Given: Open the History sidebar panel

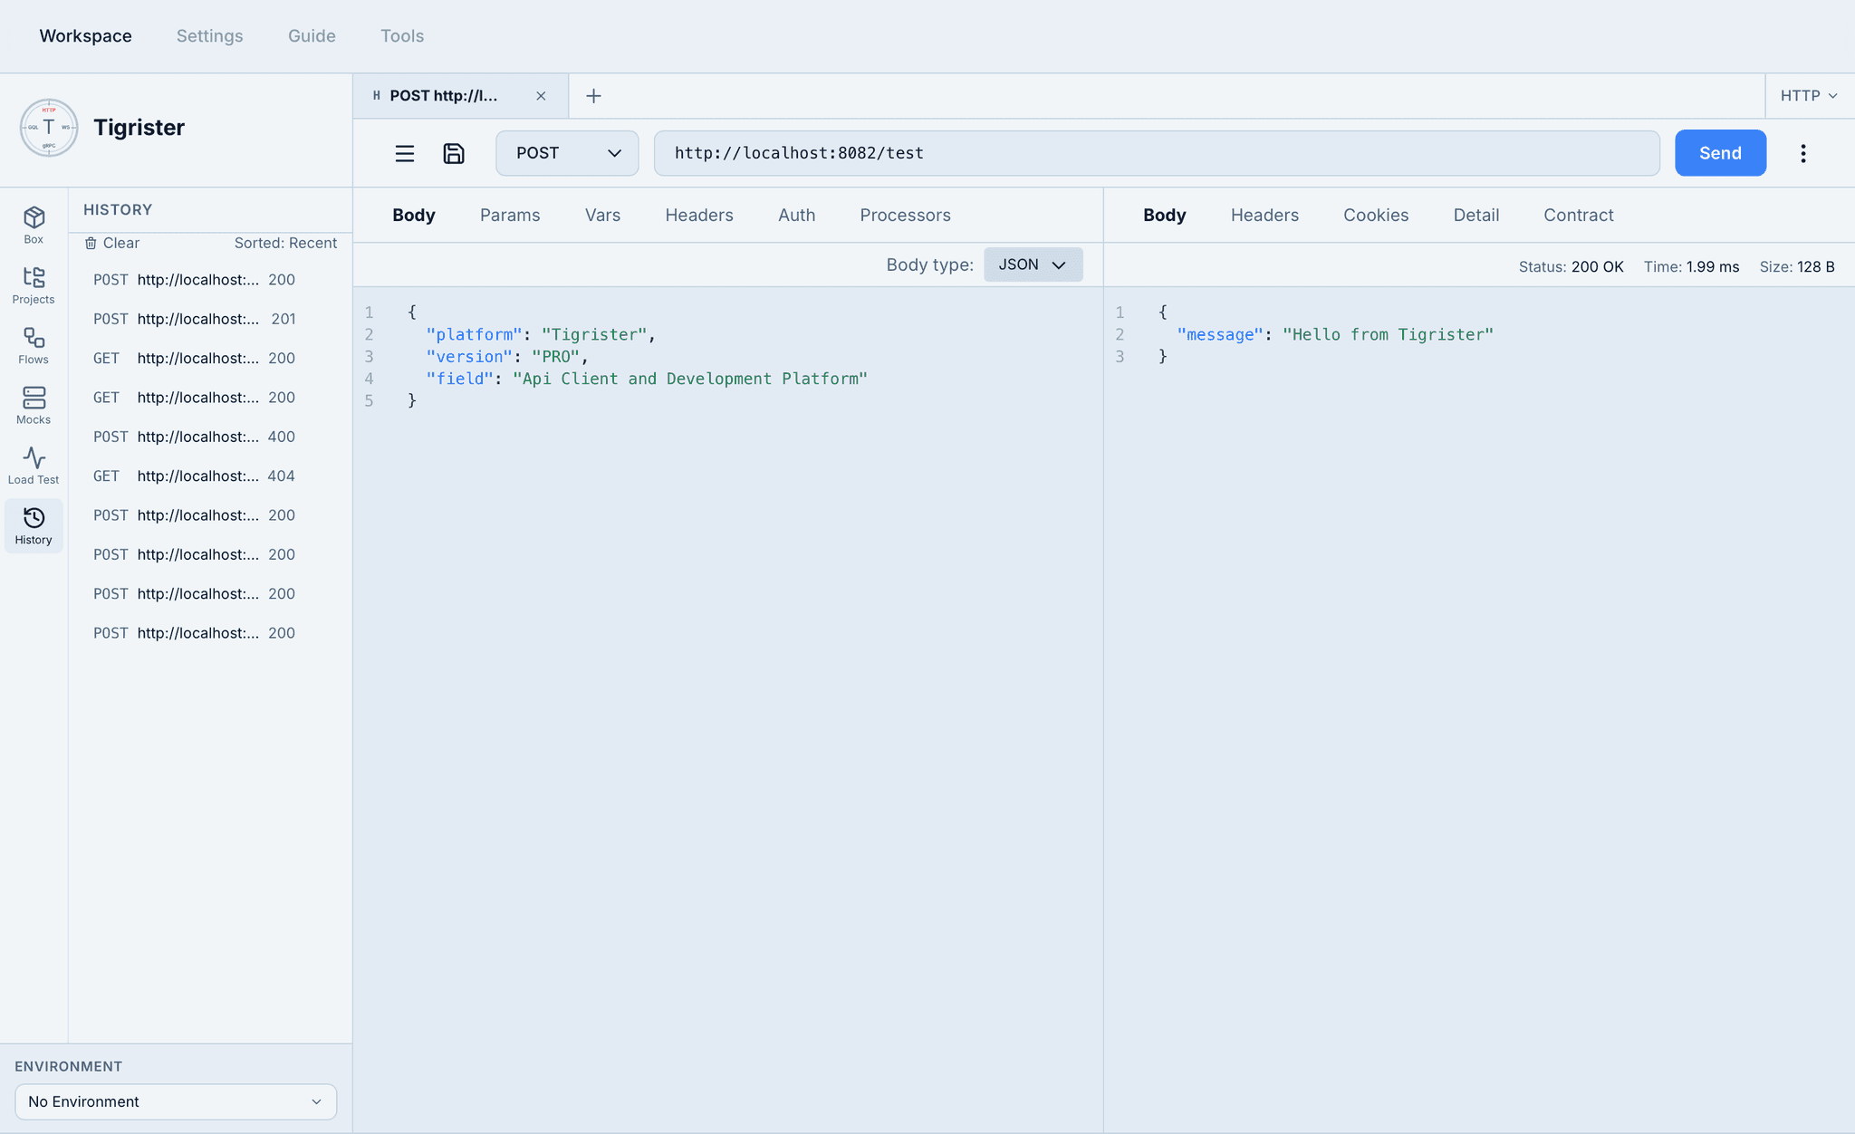Looking at the screenshot, I should 34,525.
